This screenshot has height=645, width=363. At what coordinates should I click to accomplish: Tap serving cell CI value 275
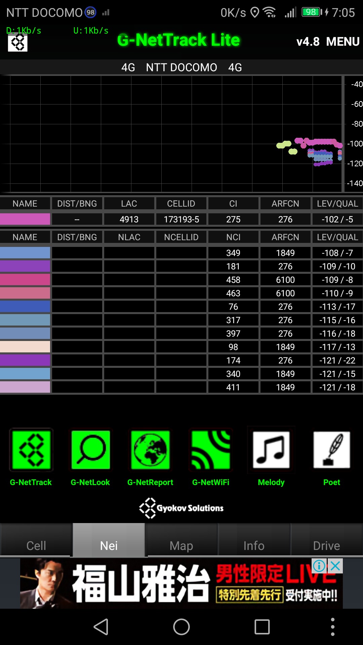click(x=233, y=219)
